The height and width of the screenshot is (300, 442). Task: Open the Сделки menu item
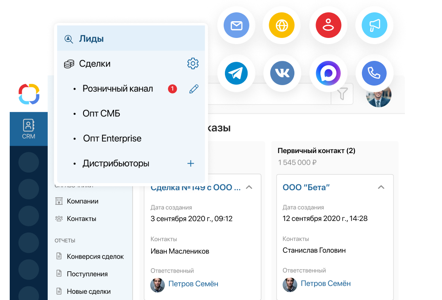[95, 64]
